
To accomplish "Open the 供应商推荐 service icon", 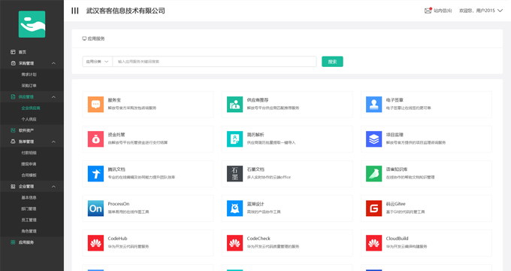I will pyautogui.click(x=234, y=105).
